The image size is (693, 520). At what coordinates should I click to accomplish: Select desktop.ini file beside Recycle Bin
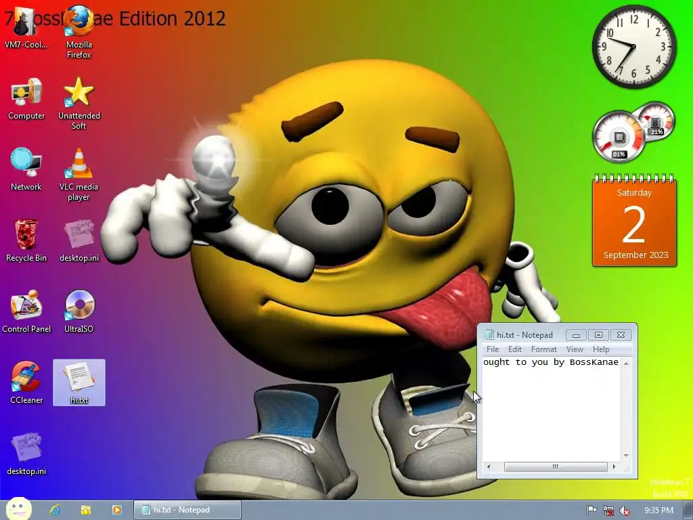(79, 240)
